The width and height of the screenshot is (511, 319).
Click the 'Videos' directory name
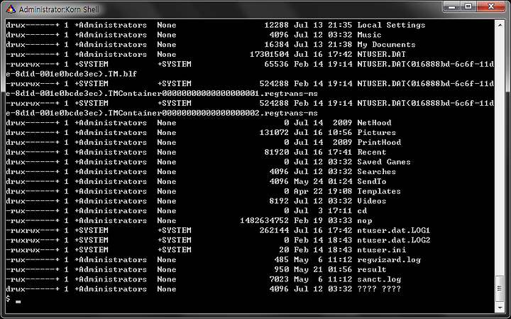[x=371, y=201]
